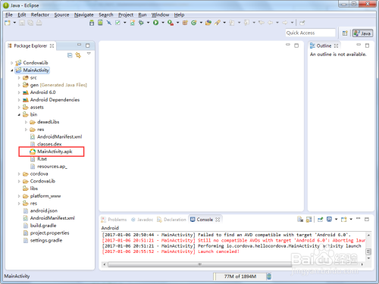Click the New wizard toolbar icon
This screenshot has width=379, height=284.
[x=8, y=23]
